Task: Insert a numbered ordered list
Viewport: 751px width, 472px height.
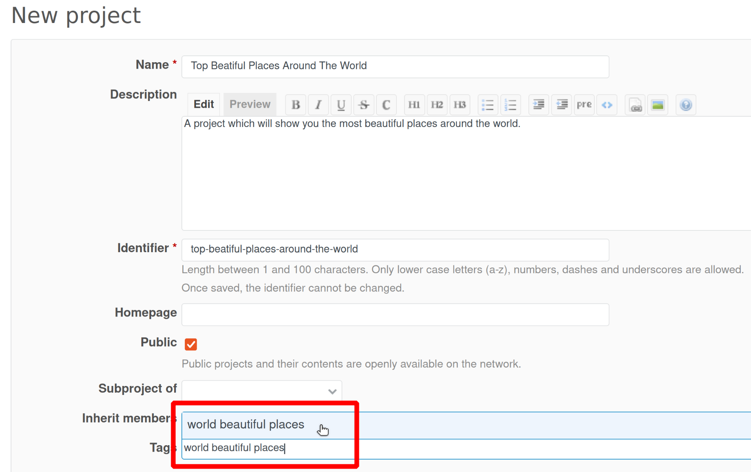Action: 510,105
